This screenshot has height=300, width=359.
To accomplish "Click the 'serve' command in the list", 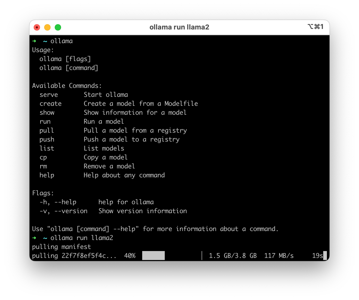I will click(49, 95).
